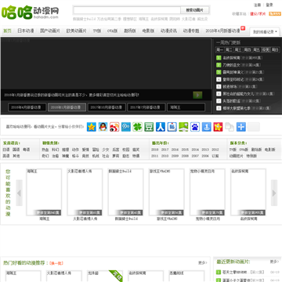Screen dimensions: 282x282
Task: Open the TV版 nav tab
Action: 97,31
